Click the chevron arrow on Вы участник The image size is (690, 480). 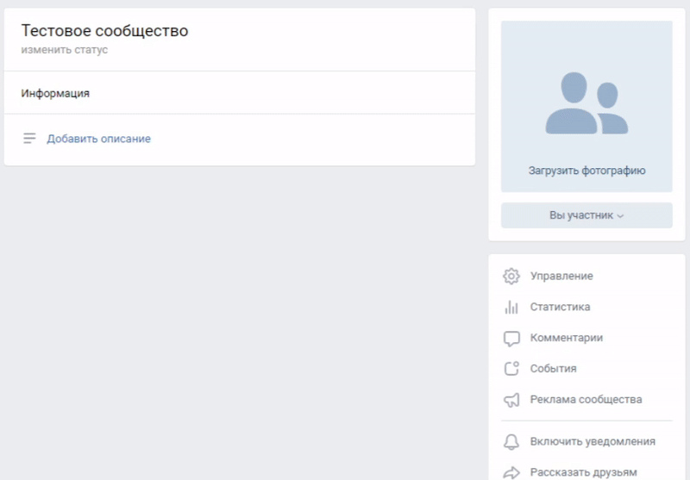pos(620,216)
